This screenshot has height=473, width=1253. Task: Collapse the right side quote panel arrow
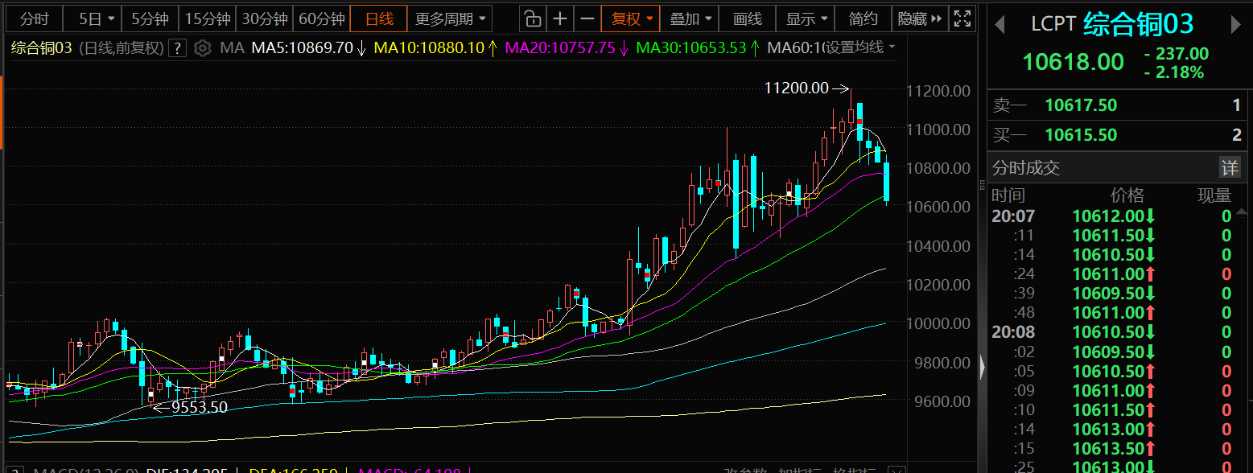pyautogui.click(x=983, y=368)
